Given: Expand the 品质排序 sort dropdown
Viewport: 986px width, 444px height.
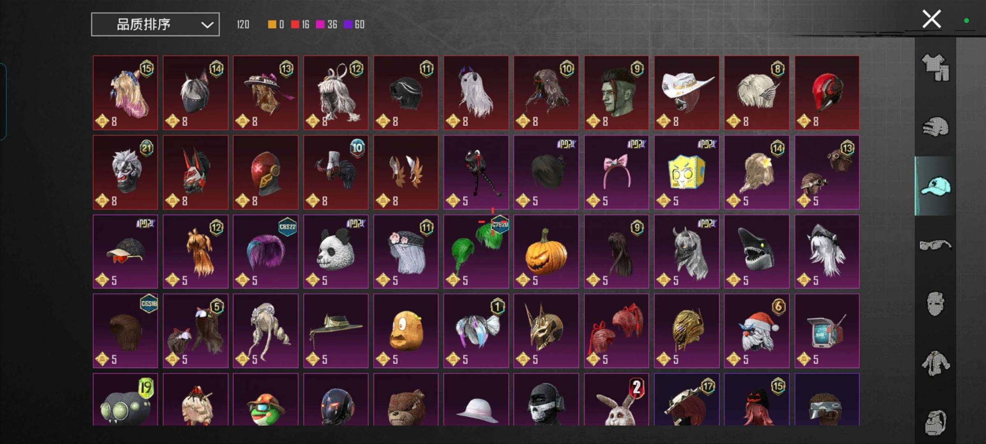Looking at the screenshot, I should tap(155, 25).
